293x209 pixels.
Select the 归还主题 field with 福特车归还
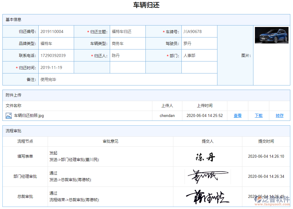click(127, 31)
